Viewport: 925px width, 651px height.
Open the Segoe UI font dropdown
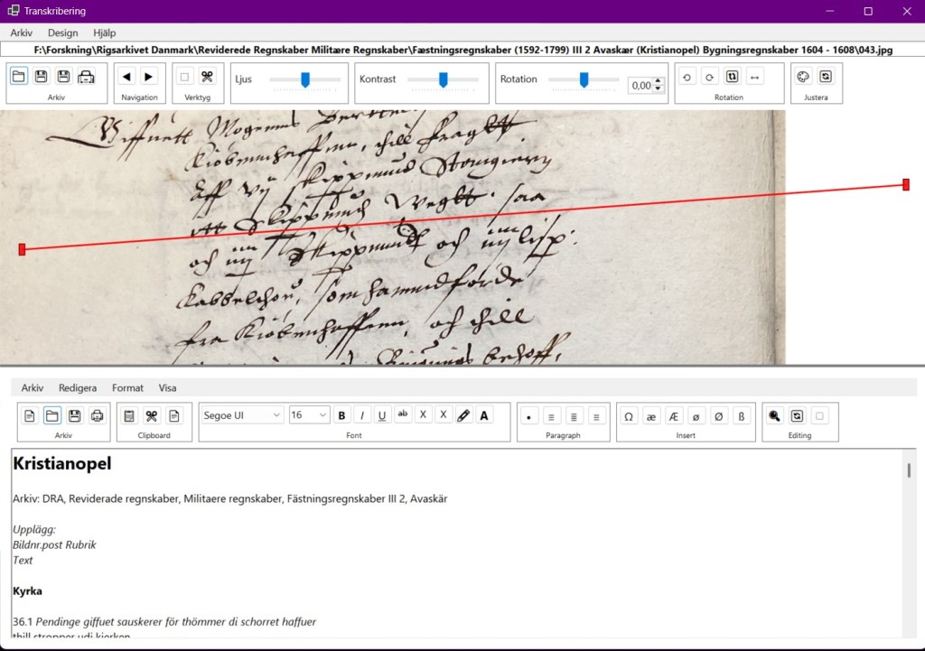pos(241,415)
